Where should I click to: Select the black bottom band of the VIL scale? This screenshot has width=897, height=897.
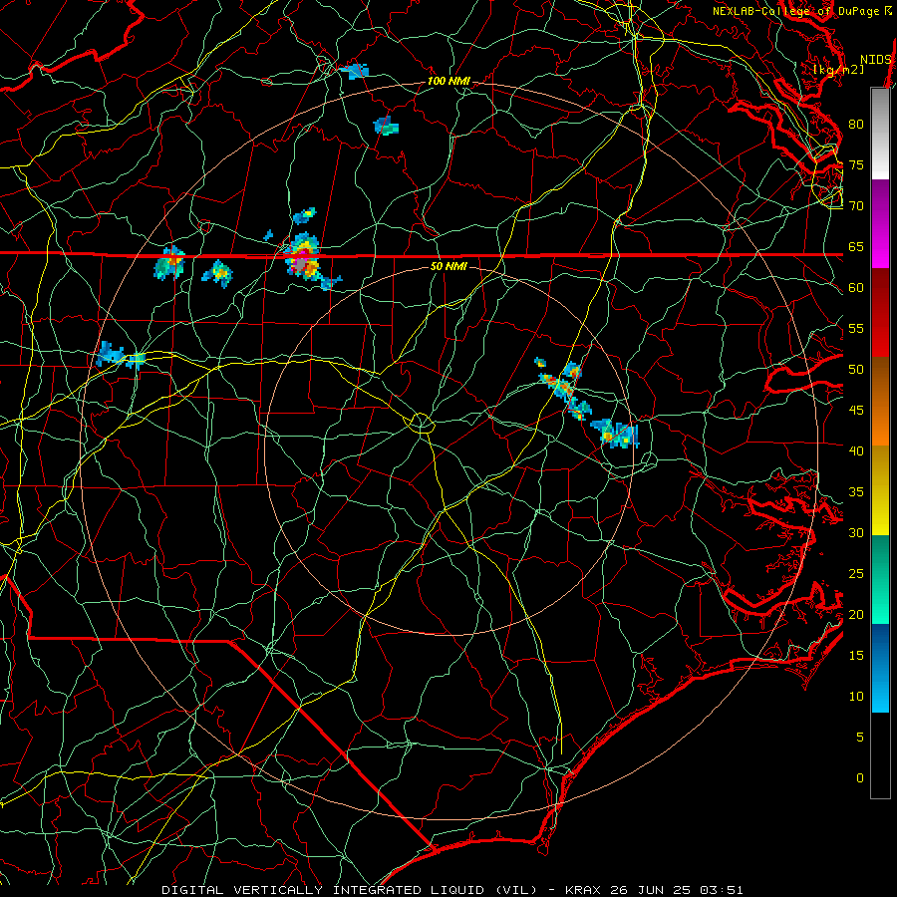pos(880,755)
